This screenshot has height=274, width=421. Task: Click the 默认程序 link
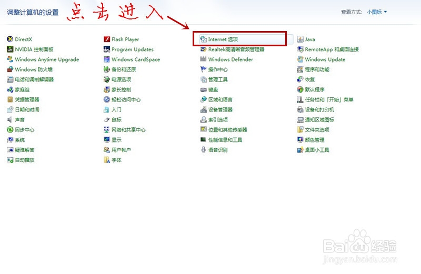pos(315,89)
